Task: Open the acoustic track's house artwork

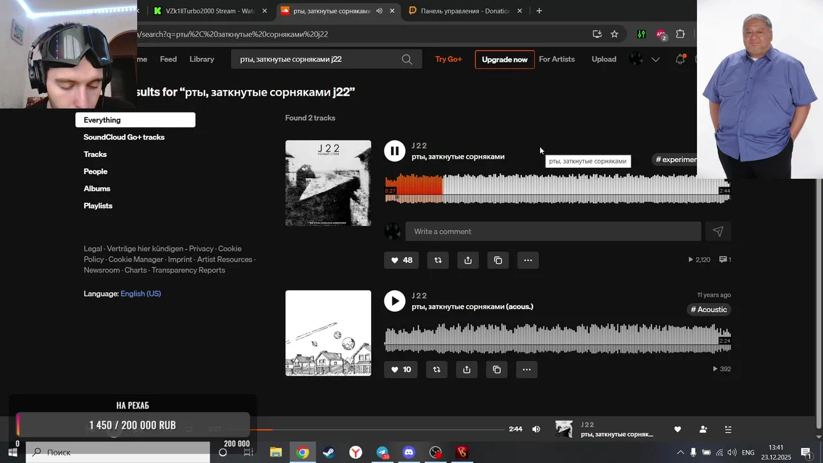Action: tap(328, 333)
